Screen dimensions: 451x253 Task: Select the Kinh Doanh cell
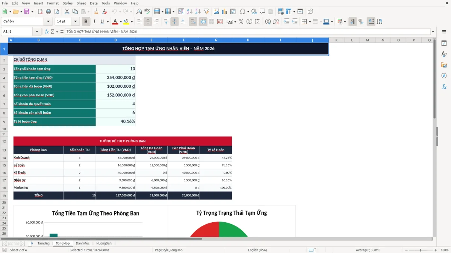click(x=38, y=158)
